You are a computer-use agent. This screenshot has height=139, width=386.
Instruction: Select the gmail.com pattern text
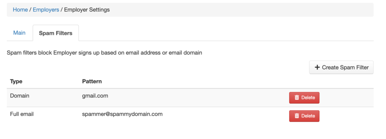pos(95,96)
